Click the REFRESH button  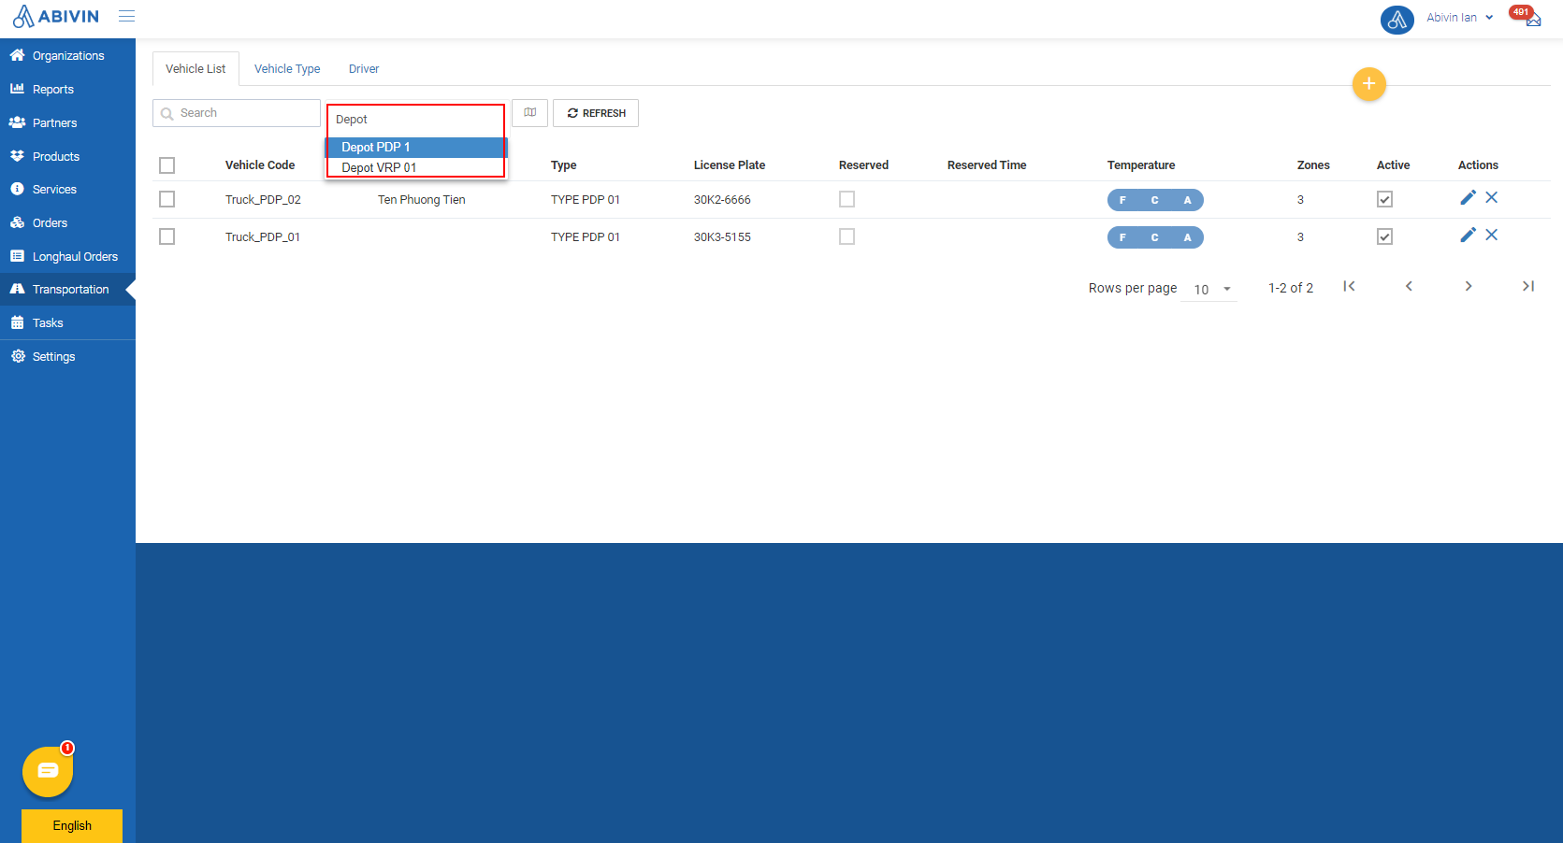(596, 113)
